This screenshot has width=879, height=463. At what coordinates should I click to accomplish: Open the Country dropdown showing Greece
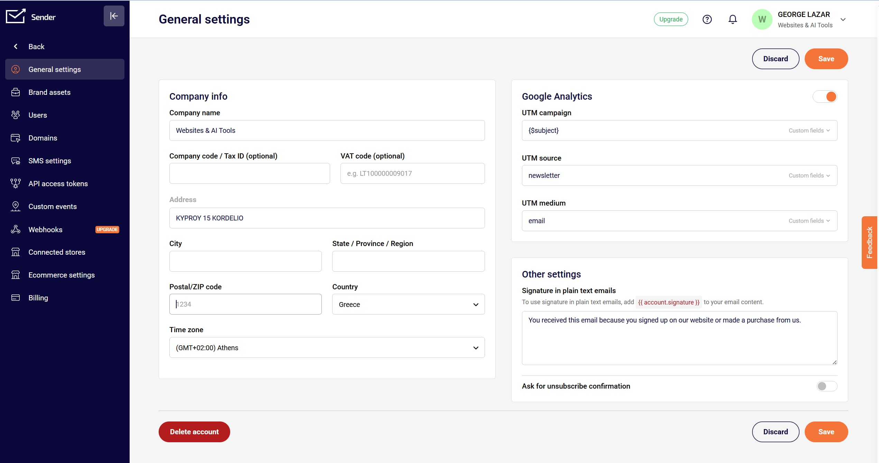(408, 304)
